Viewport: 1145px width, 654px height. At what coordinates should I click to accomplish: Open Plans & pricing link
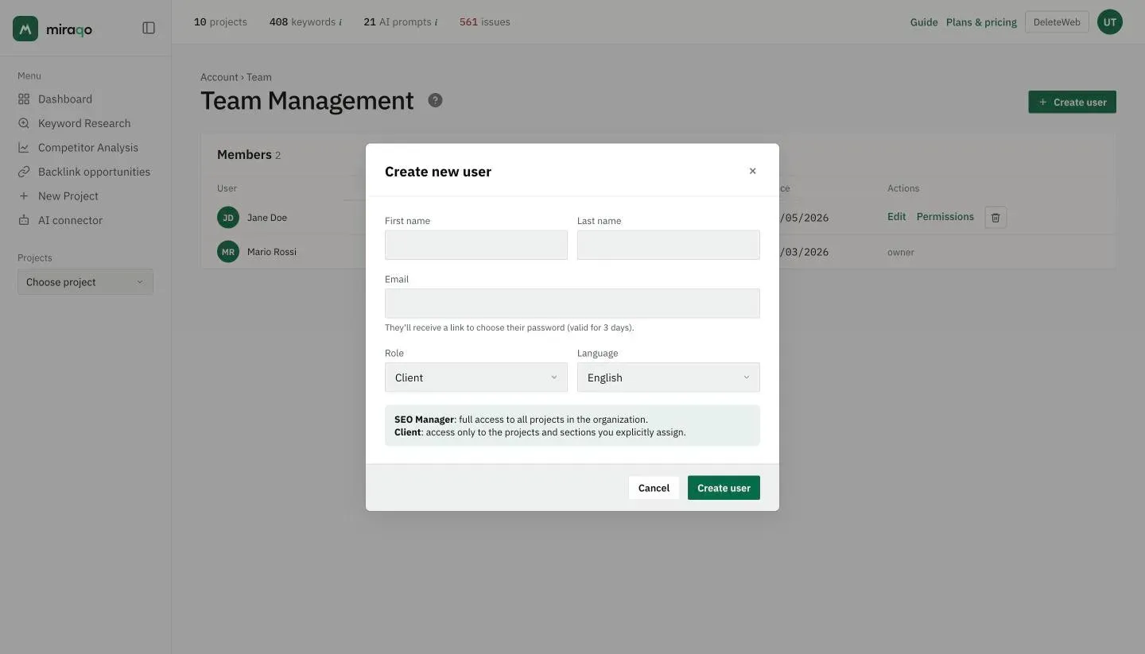click(981, 22)
